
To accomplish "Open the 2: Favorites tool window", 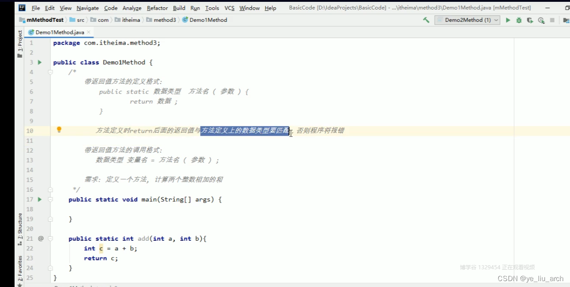I will coord(20,268).
